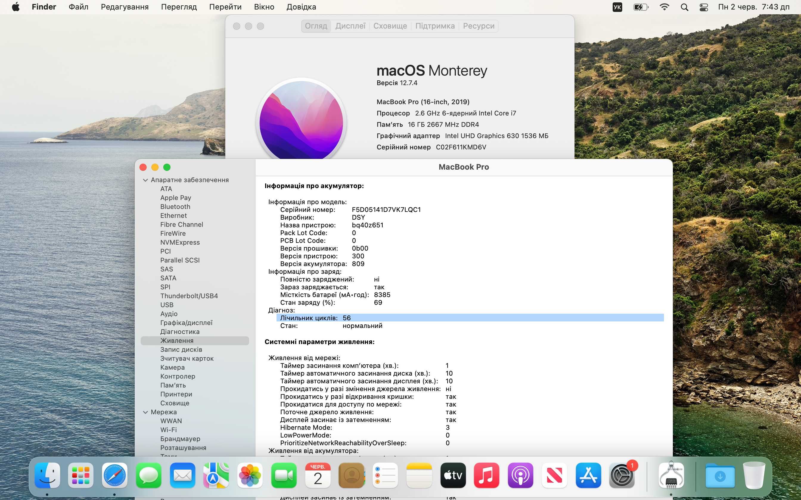Open the Finder menu
The height and width of the screenshot is (500, 801).
(x=44, y=7)
